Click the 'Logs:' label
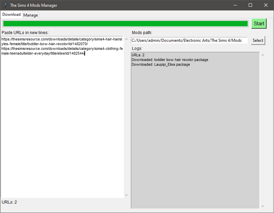This screenshot has width=274, height=213. click(137, 48)
